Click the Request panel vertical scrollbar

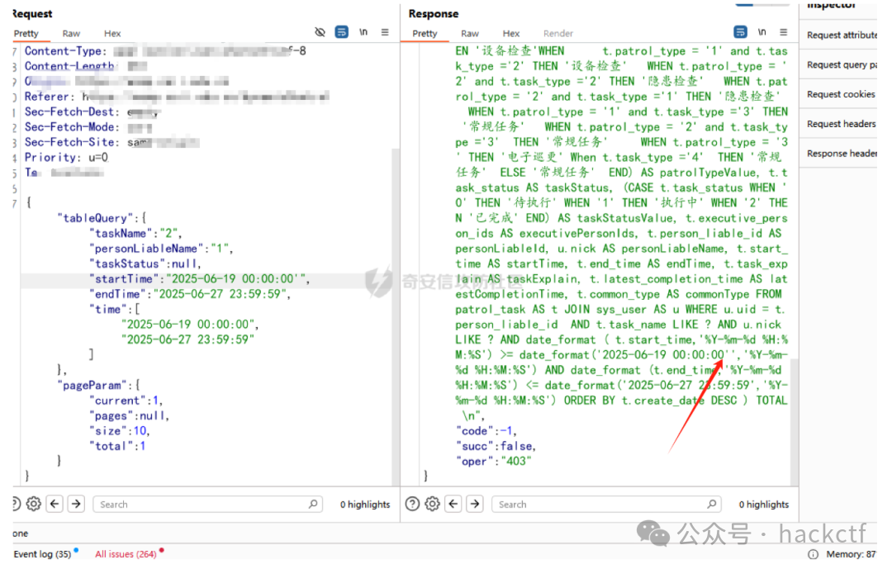tap(396, 315)
